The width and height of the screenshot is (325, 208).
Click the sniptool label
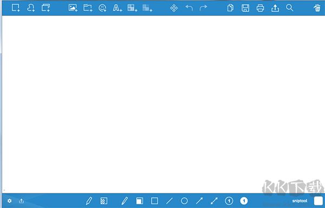click(300, 201)
